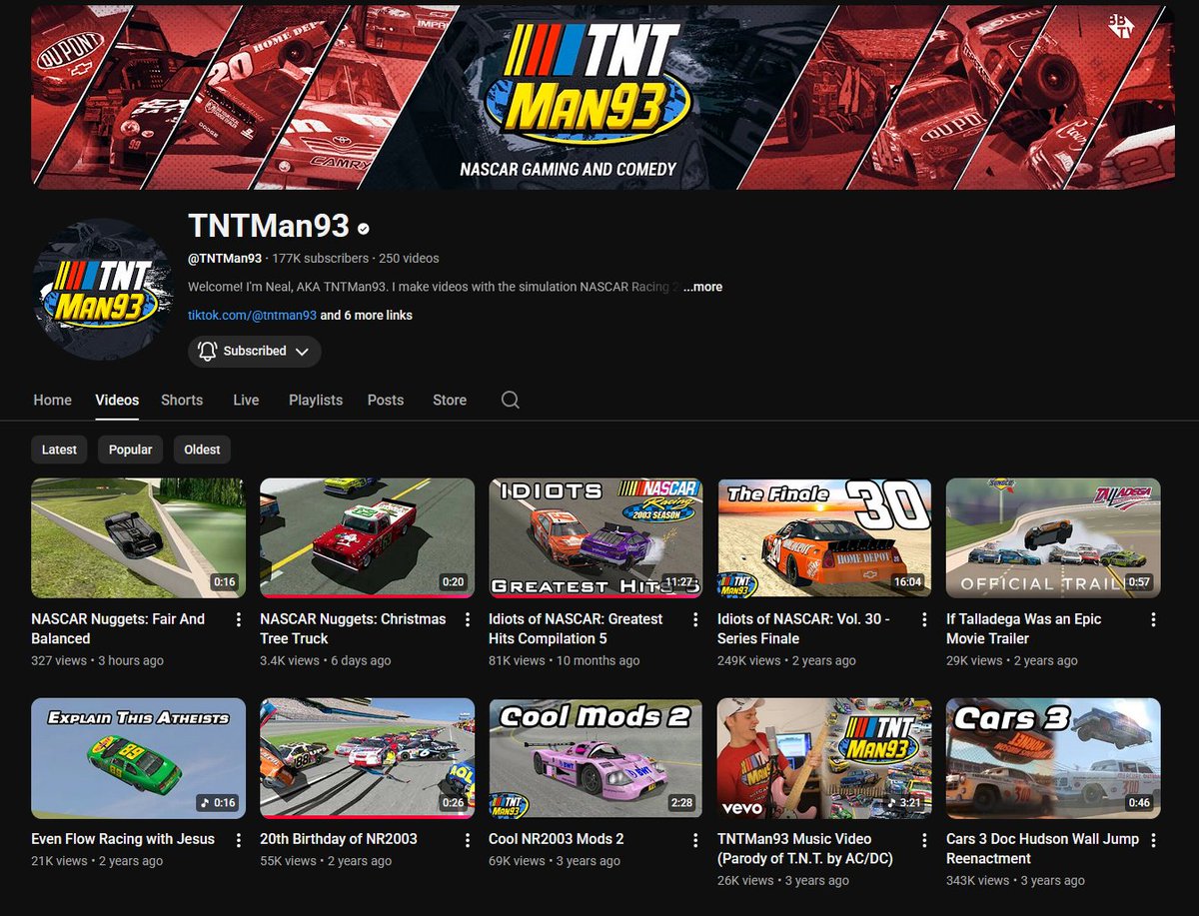Open the three-dot menu on 20th Birthday of NR2003

coord(467,840)
